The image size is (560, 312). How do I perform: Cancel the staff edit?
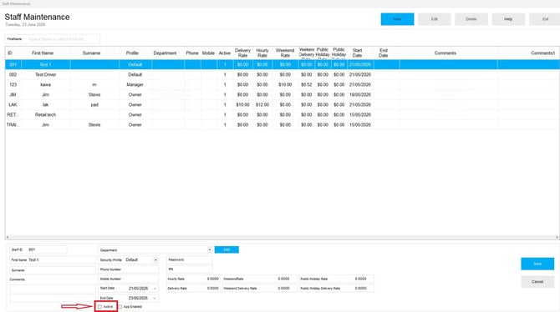[x=537, y=282]
